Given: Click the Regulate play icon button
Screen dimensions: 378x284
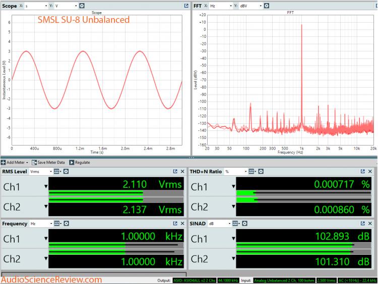Looking at the screenshot, I should tap(72, 163).
